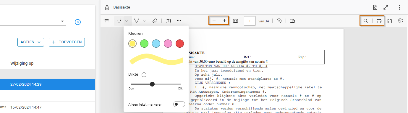
Task: Click the 'van 34' page count text
Action: click(x=263, y=21)
